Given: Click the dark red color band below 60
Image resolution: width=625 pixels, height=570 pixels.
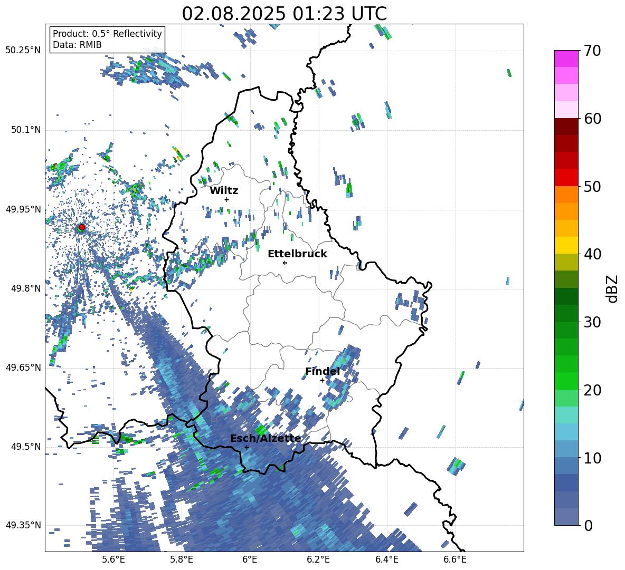Looking at the screenshot, I should [x=566, y=126].
